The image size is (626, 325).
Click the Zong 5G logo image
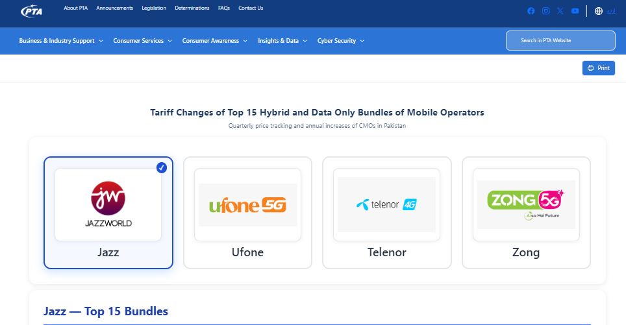(x=526, y=204)
